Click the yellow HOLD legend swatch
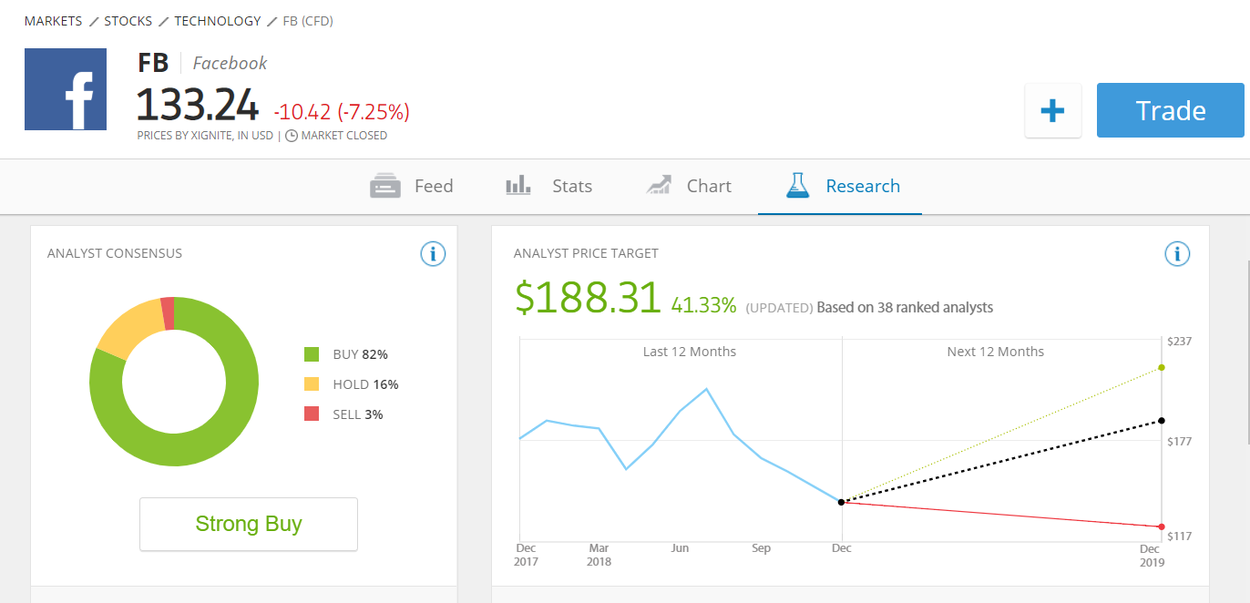The height and width of the screenshot is (603, 1250). coord(312,384)
